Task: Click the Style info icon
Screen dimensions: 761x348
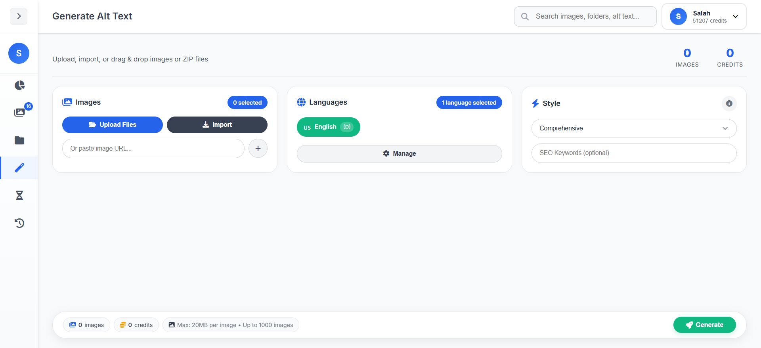Action: (729, 103)
